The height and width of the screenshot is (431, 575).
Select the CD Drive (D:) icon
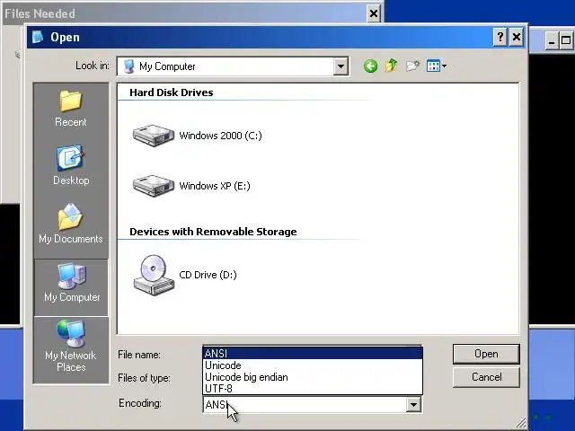[154, 275]
